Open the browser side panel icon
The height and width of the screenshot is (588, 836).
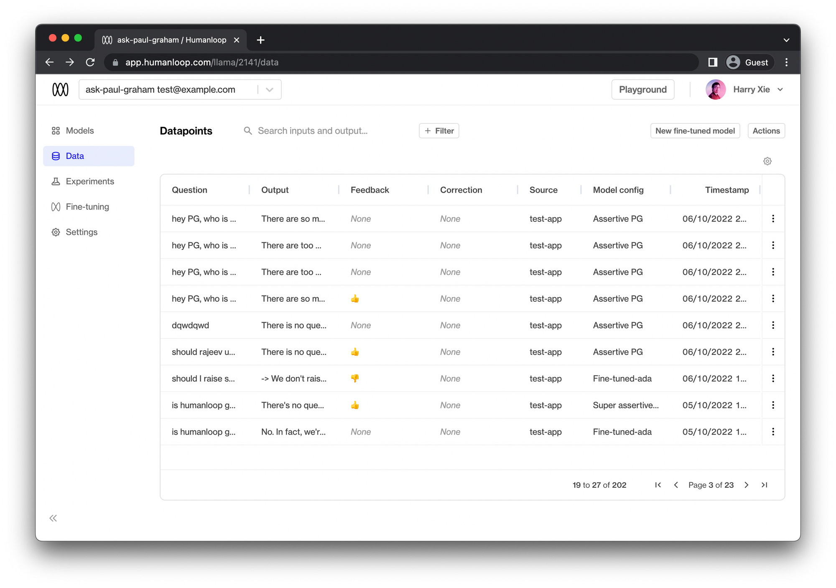click(x=713, y=62)
